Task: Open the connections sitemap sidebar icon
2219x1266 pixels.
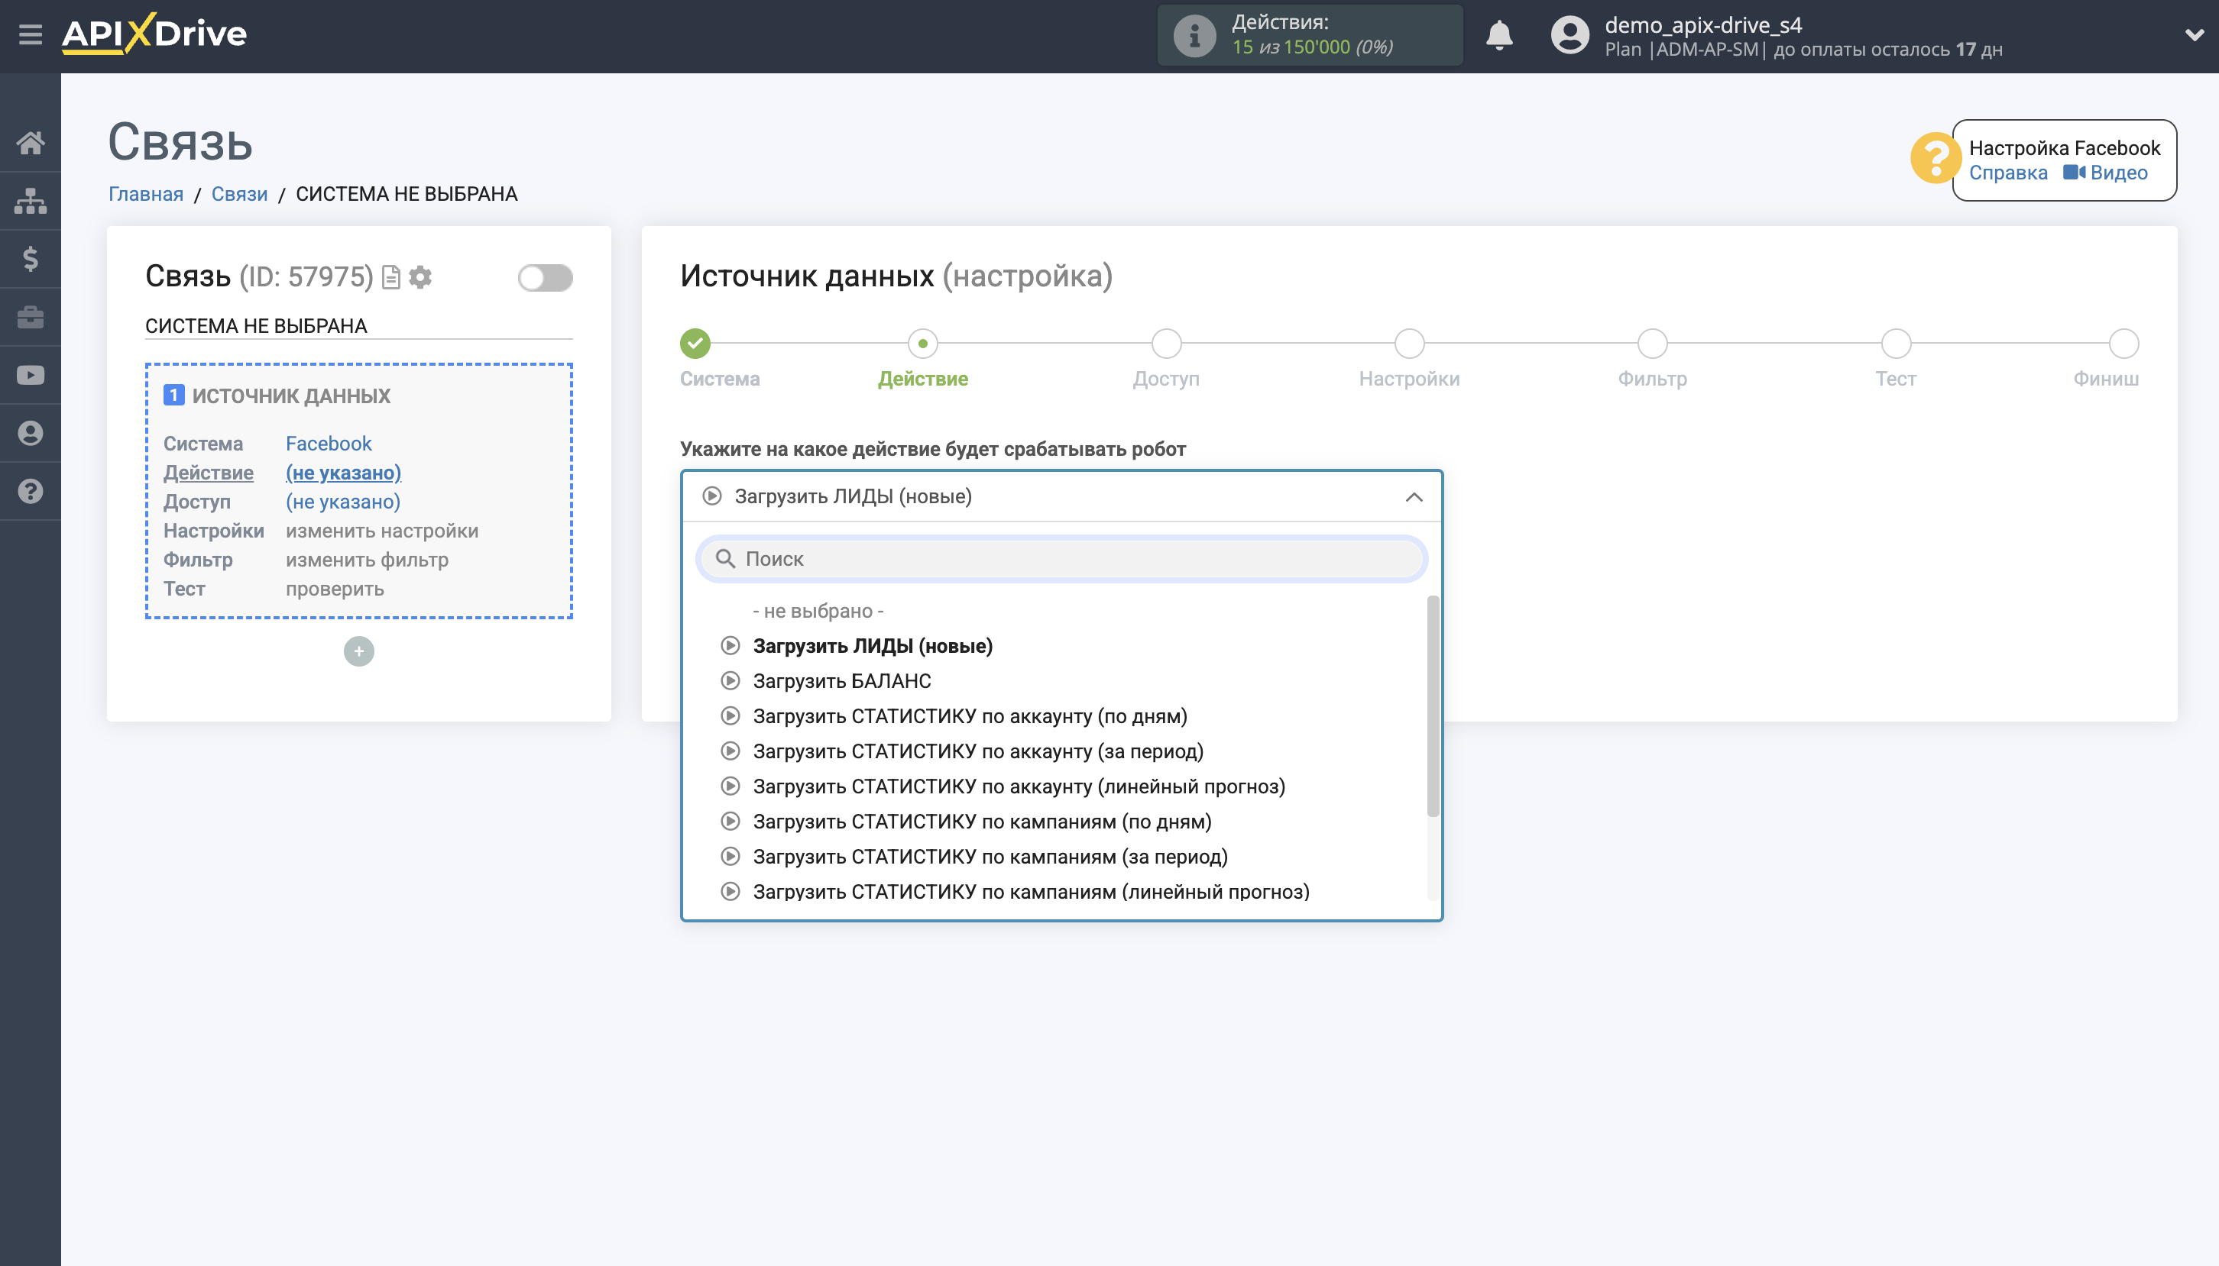Action: click(x=31, y=201)
